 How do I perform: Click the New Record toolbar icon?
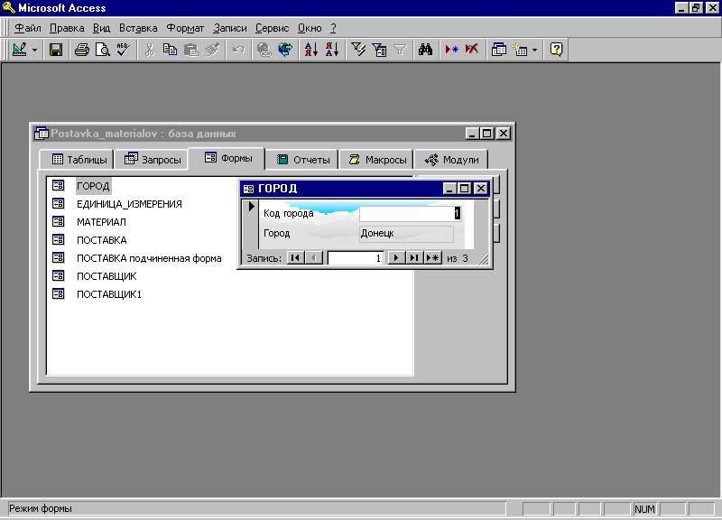452,50
